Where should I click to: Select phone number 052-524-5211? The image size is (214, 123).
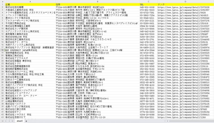(x=148, y=117)
